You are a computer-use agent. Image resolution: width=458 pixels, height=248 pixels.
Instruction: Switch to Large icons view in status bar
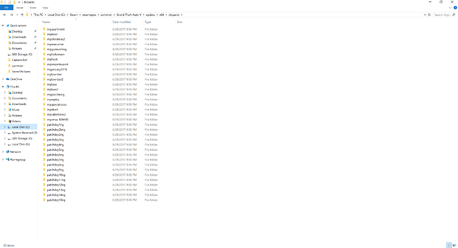[x=454, y=245]
